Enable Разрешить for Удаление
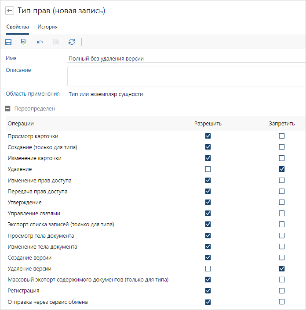 208,169
